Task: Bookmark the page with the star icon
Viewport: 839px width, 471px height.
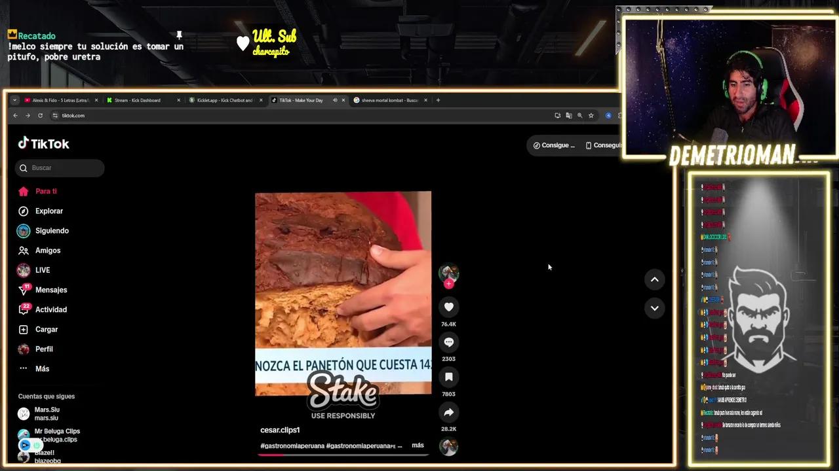Action: 591,115
